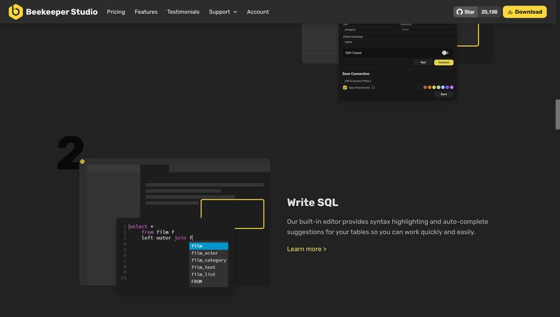Go to the Features menu item

(x=146, y=12)
